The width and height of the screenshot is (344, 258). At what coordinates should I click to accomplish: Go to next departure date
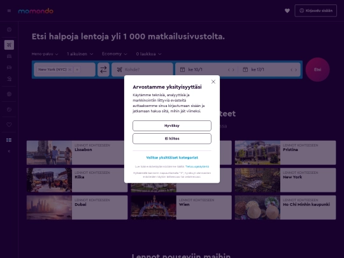click(233, 70)
